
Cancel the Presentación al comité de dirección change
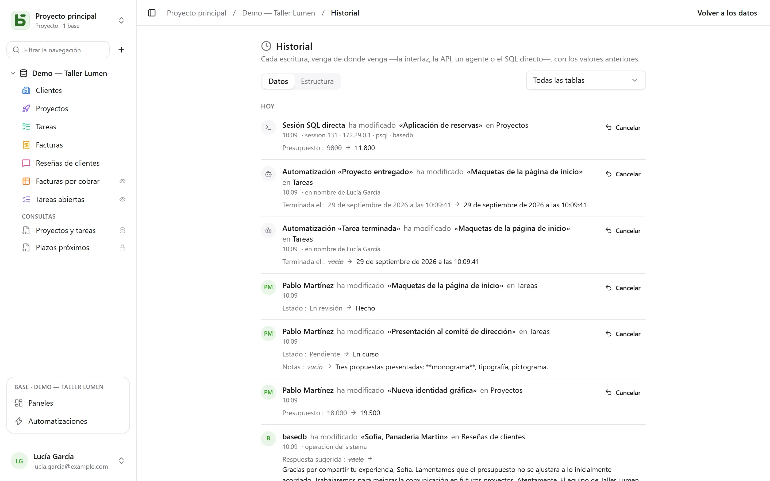pos(623,333)
